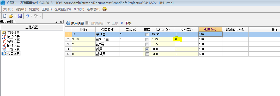Click the 第3~10层 floor name cell
The width and height of the screenshot is (280, 96).
pos(107,39)
